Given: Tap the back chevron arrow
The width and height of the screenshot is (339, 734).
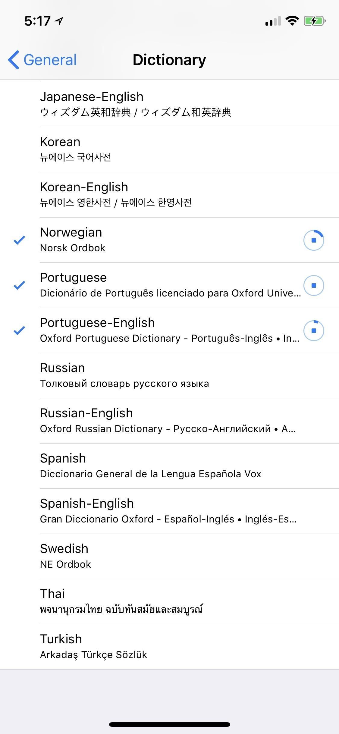Looking at the screenshot, I should point(14,60).
